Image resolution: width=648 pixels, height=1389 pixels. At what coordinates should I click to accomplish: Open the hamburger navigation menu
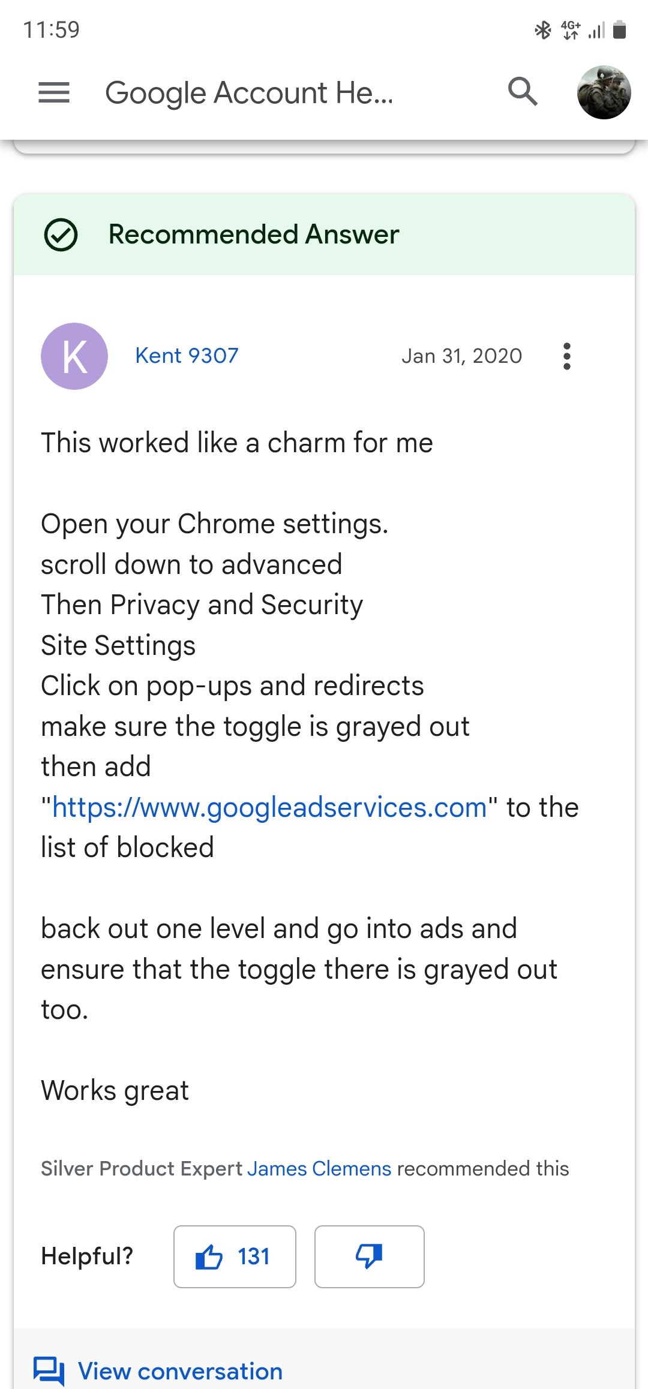tap(54, 92)
